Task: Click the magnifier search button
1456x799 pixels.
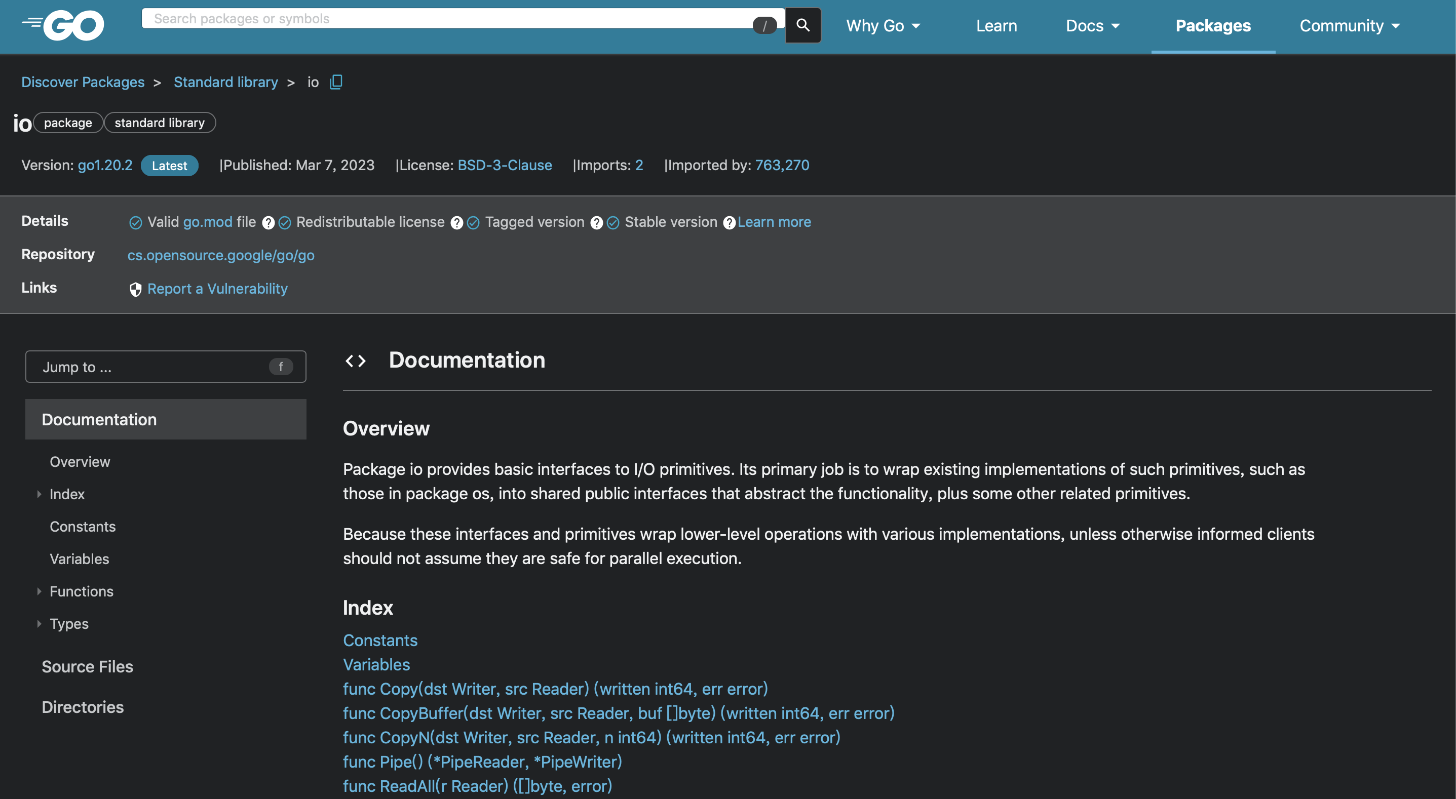Action: pyautogui.click(x=802, y=25)
